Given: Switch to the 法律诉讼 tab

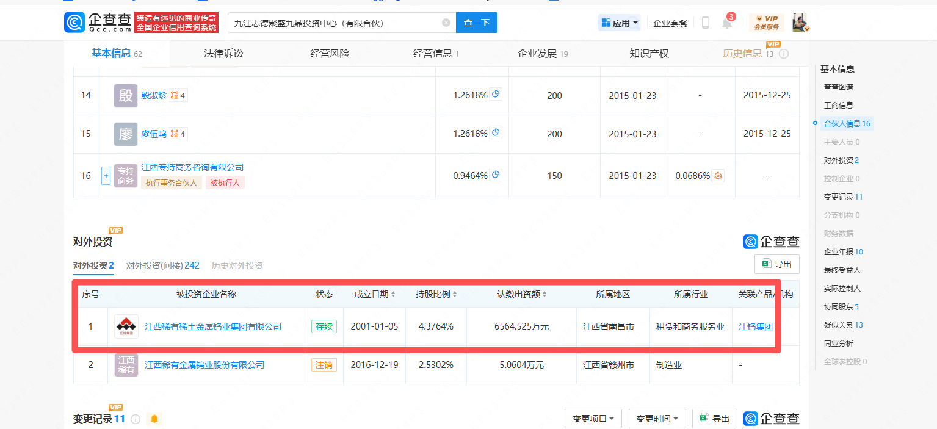Looking at the screenshot, I should point(223,54).
